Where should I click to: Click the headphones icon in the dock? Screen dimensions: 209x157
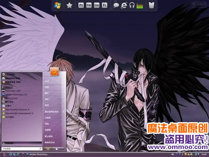coord(132,5)
